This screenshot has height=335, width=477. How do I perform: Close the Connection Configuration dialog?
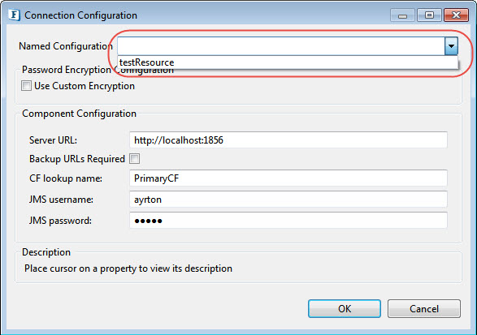pos(456,15)
